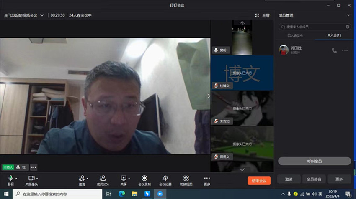356x199 pixels.
Task: Enter 全屏 fullscreen mode
Action: (x=263, y=15)
